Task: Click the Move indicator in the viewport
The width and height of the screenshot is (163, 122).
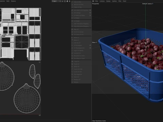Action: tap(95, 42)
